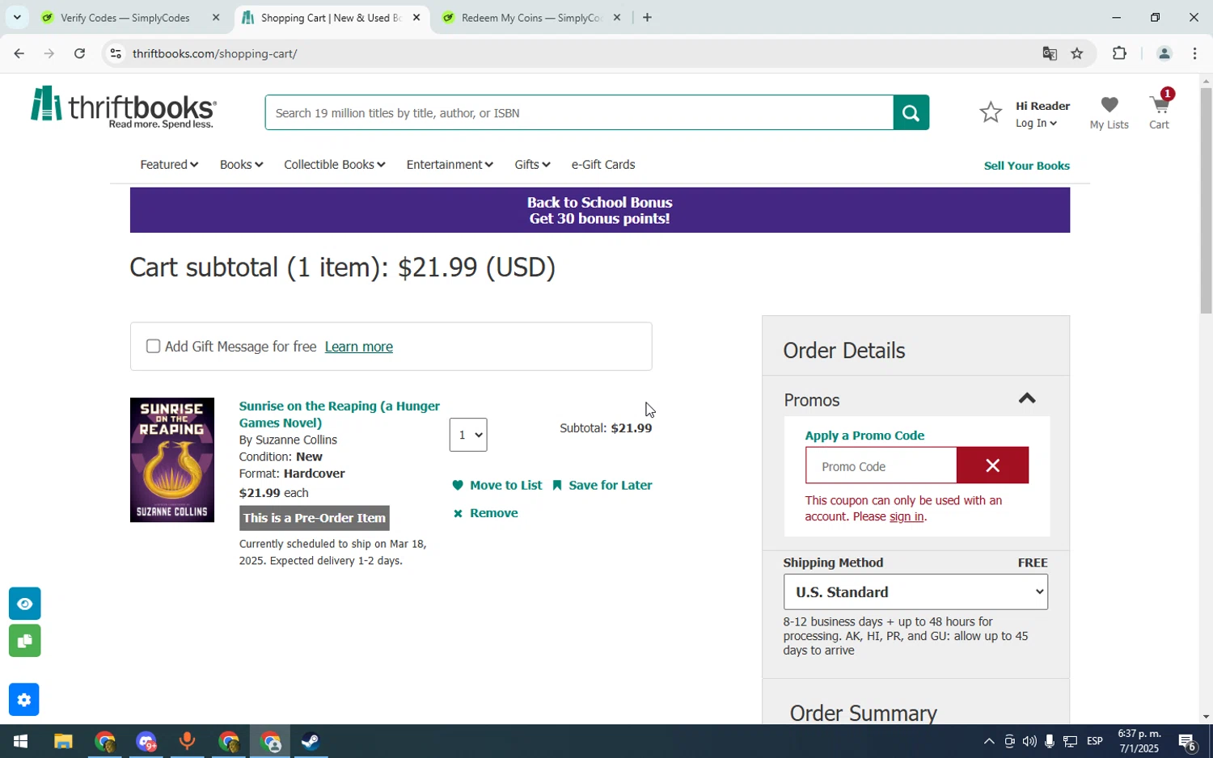Focus the book search field
This screenshot has width=1213, height=758.
(x=579, y=113)
